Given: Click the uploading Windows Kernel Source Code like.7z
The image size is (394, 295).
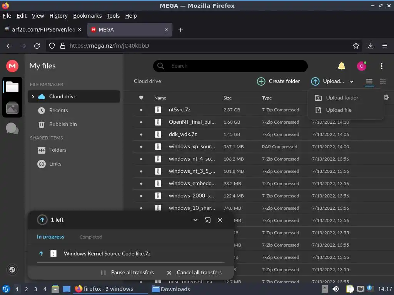Looking at the screenshot, I should 131,254.
